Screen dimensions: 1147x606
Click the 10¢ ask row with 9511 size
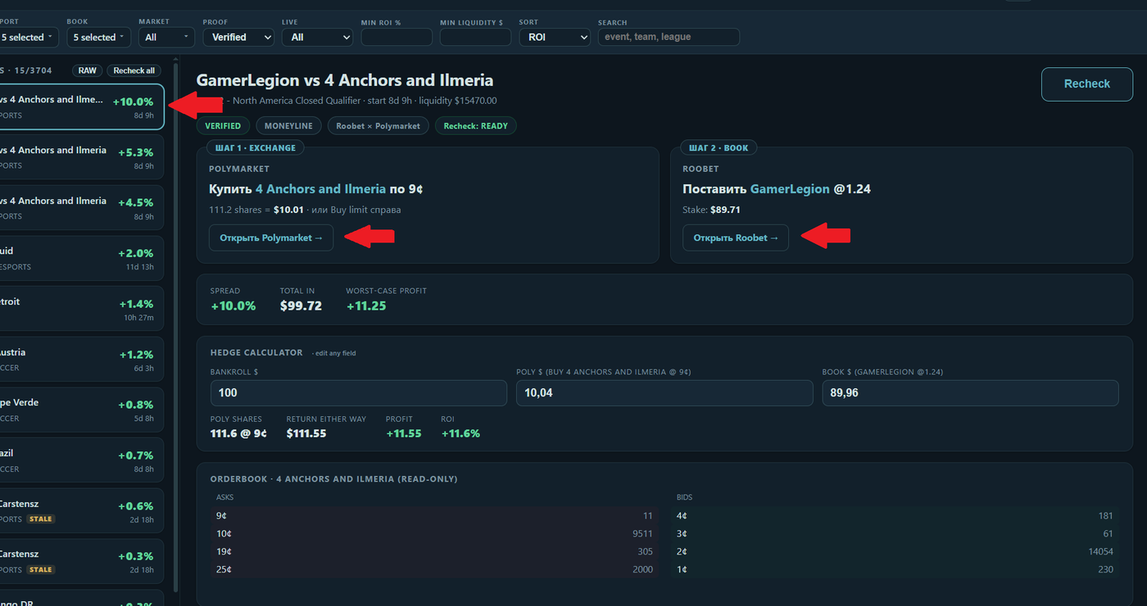point(434,534)
